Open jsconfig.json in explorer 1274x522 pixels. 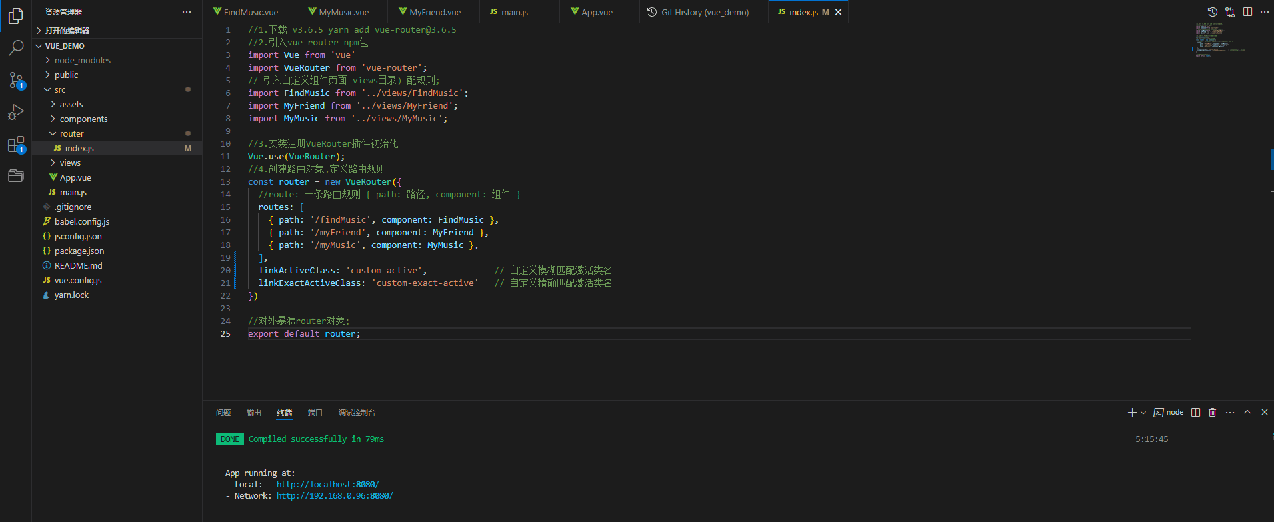(117, 237)
